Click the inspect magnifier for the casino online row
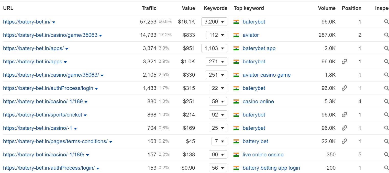The width and height of the screenshot is (389, 173). point(386,101)
